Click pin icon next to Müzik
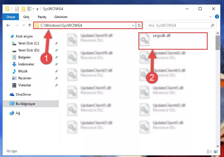This screenshot has width=224, height=157. click(x=57, y=71)
